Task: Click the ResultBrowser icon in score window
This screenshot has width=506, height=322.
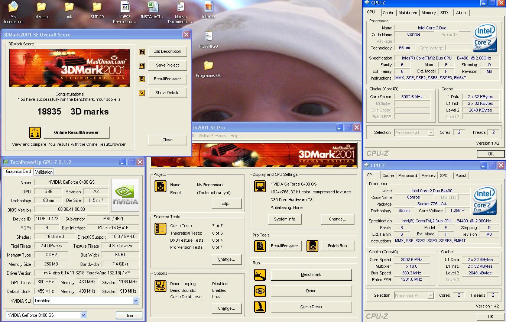Action: click(142, 79)
